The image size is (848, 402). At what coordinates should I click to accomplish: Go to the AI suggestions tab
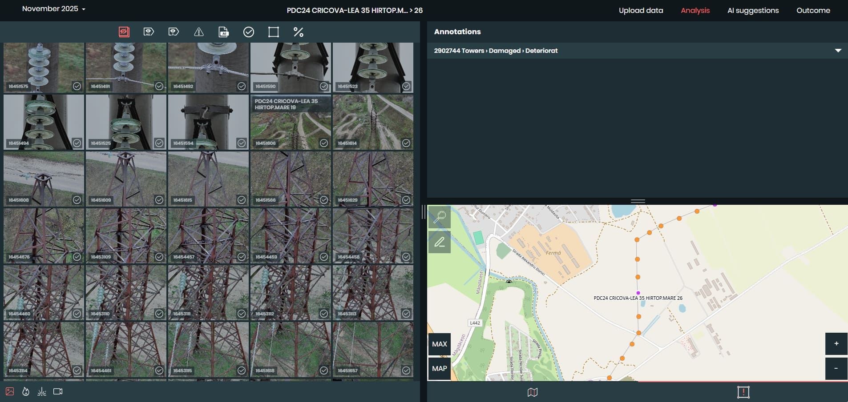pyautogui.click(x=753, y=10)
